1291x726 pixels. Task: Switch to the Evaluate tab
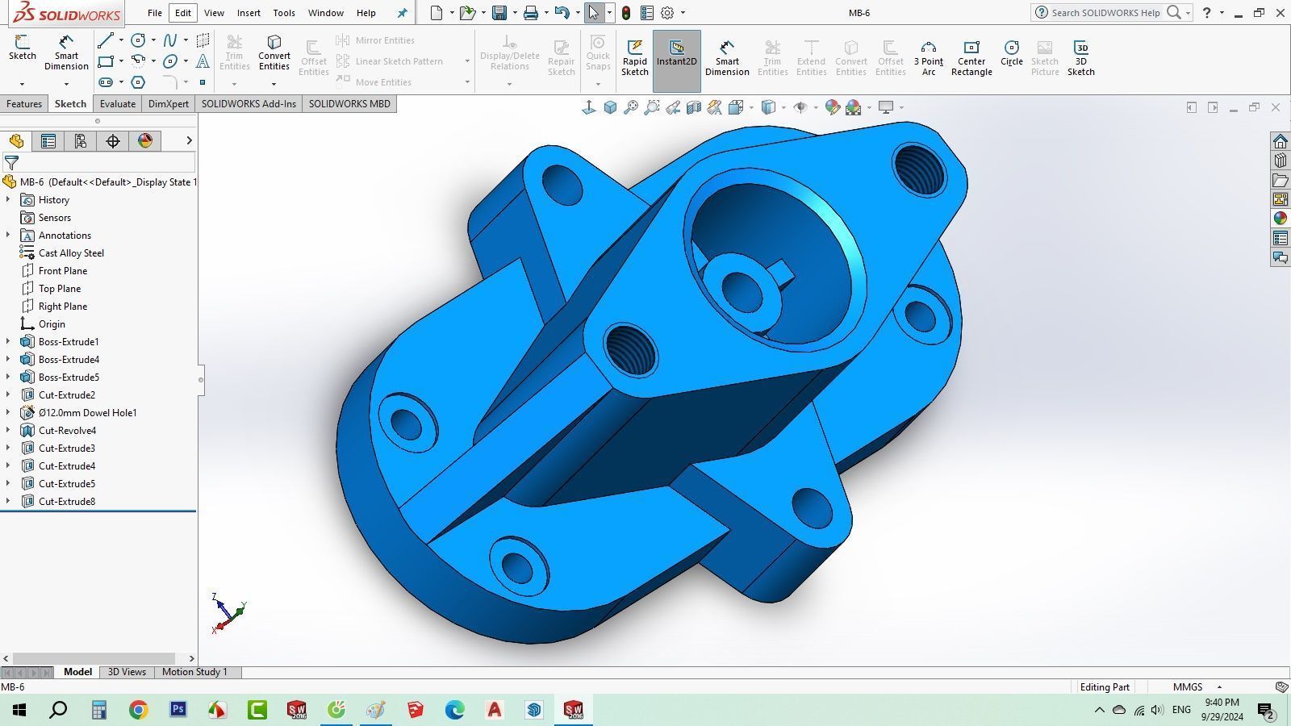click(x=118, y=104)
